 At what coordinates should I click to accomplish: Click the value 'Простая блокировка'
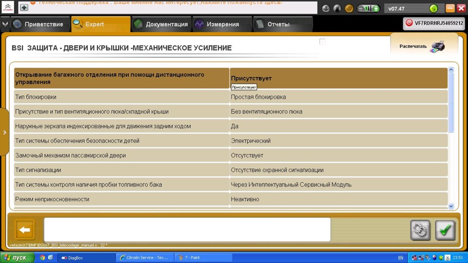tap(258, 97)
